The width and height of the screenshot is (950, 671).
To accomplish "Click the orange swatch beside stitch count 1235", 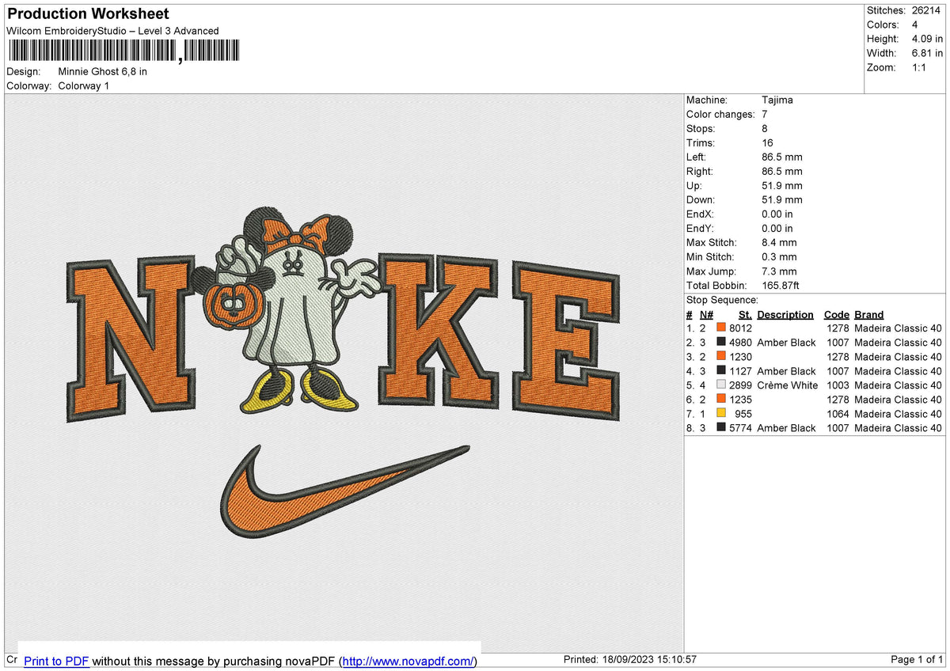I will point(721,400).
